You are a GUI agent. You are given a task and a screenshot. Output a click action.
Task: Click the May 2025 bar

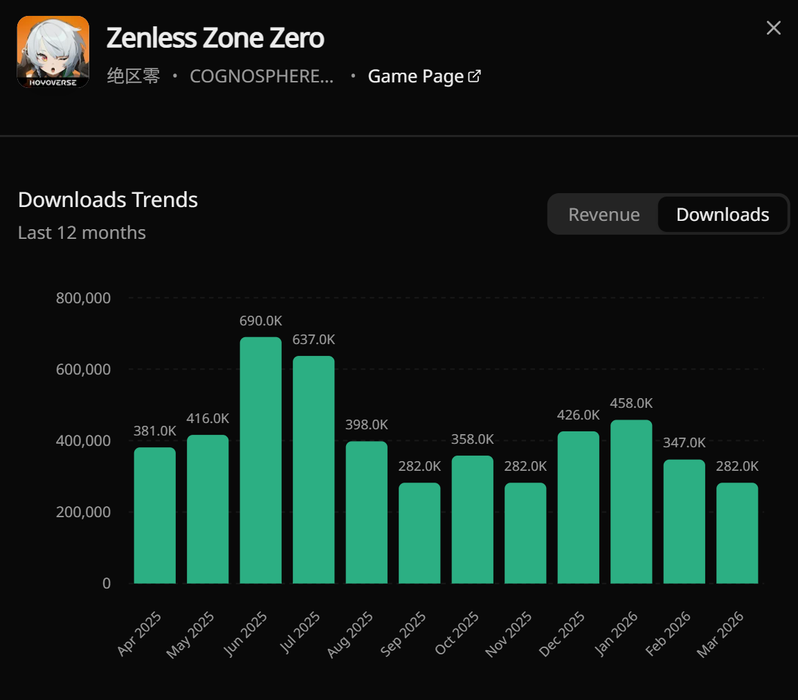pos(208,509)
